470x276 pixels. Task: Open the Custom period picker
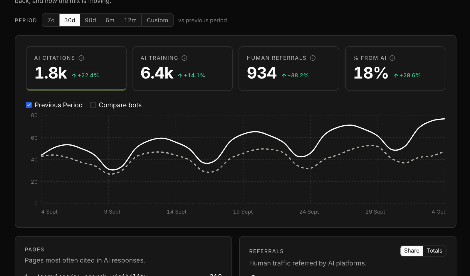pos(157,20)
